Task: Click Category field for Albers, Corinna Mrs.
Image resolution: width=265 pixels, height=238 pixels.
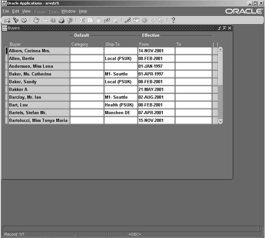Action: (87, 51)
